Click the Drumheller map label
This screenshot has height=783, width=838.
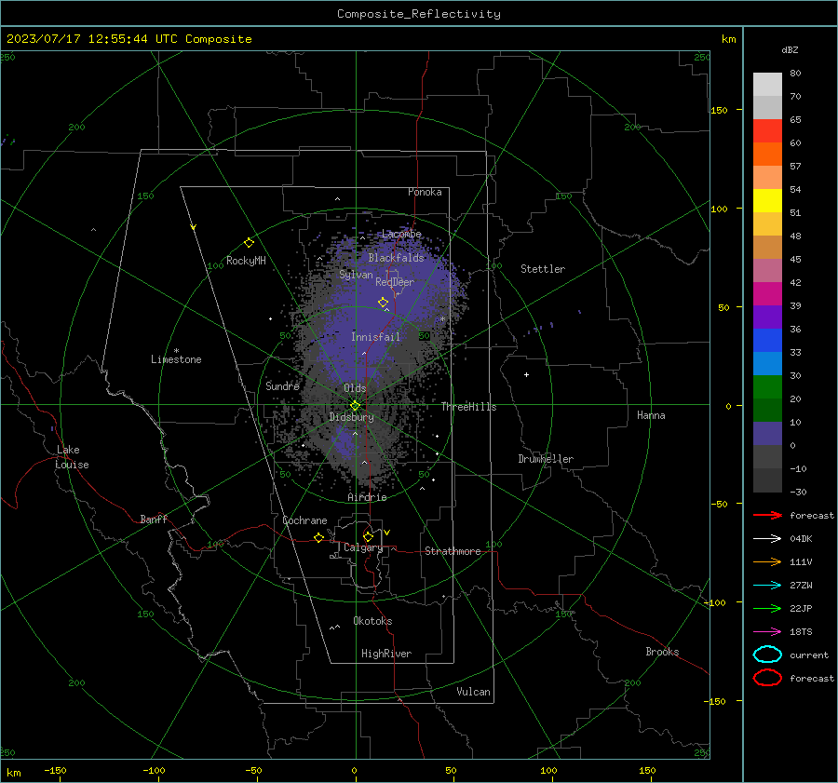pyautogui.click(x=546, y=459)
